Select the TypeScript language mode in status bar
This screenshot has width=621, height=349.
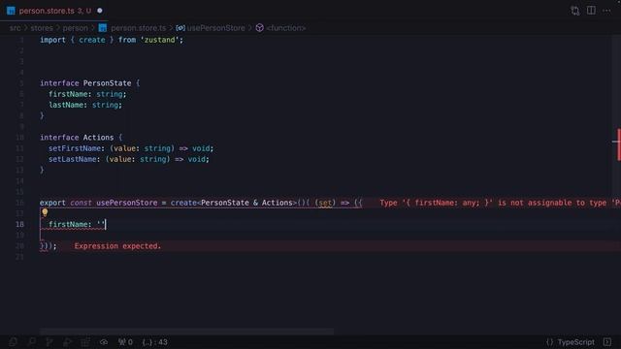point(575,342)
